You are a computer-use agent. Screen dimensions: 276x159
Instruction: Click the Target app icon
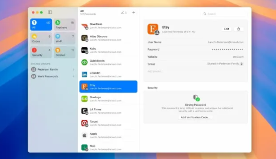(85, 123)
